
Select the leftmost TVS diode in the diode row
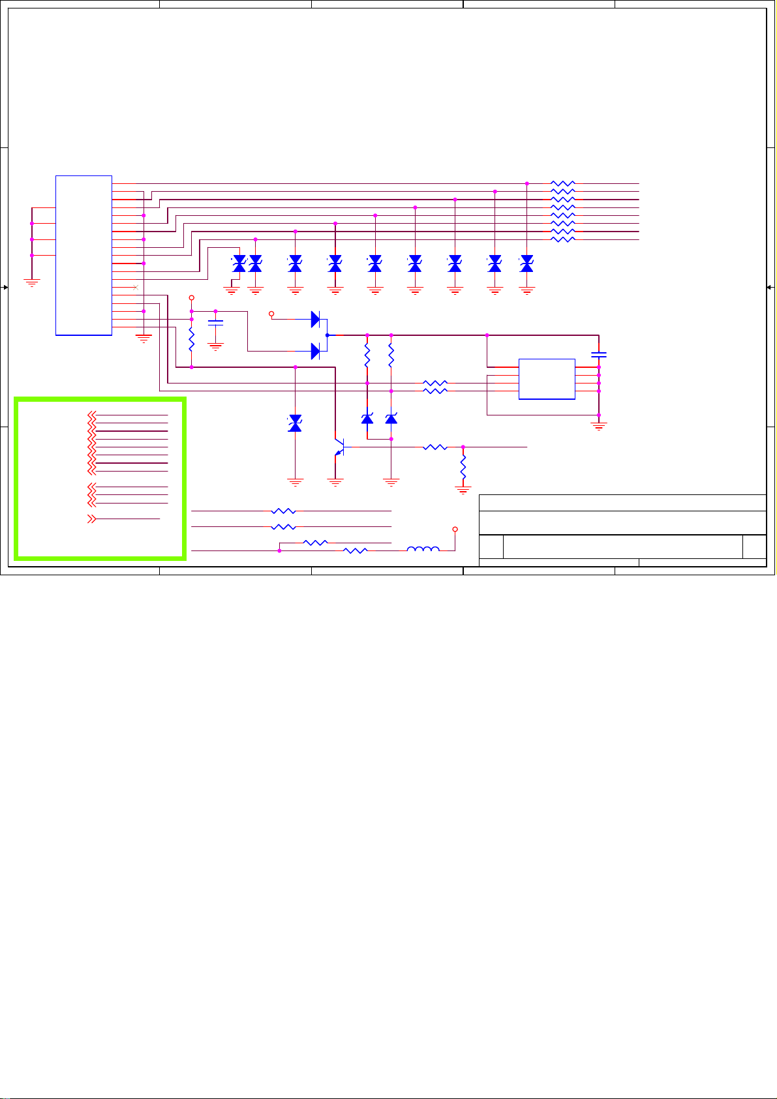click(x=239, y=263)
